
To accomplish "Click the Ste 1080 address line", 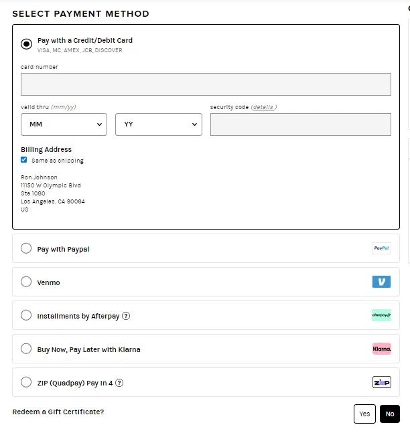I will tap(33, 193).
